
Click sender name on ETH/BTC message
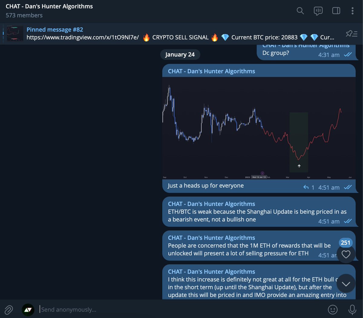pyautogui.click(x=211, y=204)
